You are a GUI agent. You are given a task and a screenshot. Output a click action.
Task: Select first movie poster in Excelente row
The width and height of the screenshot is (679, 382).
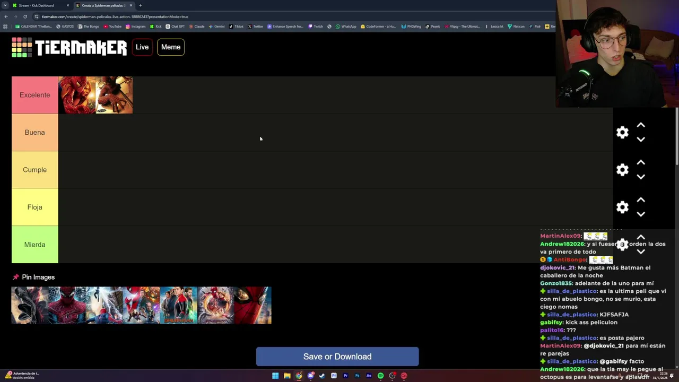point(77,95)
